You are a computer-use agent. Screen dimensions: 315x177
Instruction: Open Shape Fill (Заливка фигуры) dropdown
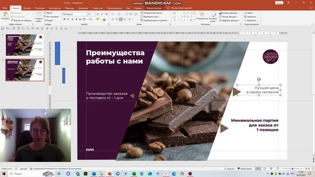click(x=229, y=13)
